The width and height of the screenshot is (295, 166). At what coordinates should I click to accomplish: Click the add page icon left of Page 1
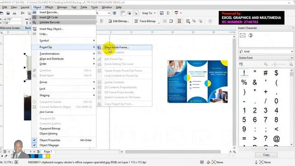5,152
